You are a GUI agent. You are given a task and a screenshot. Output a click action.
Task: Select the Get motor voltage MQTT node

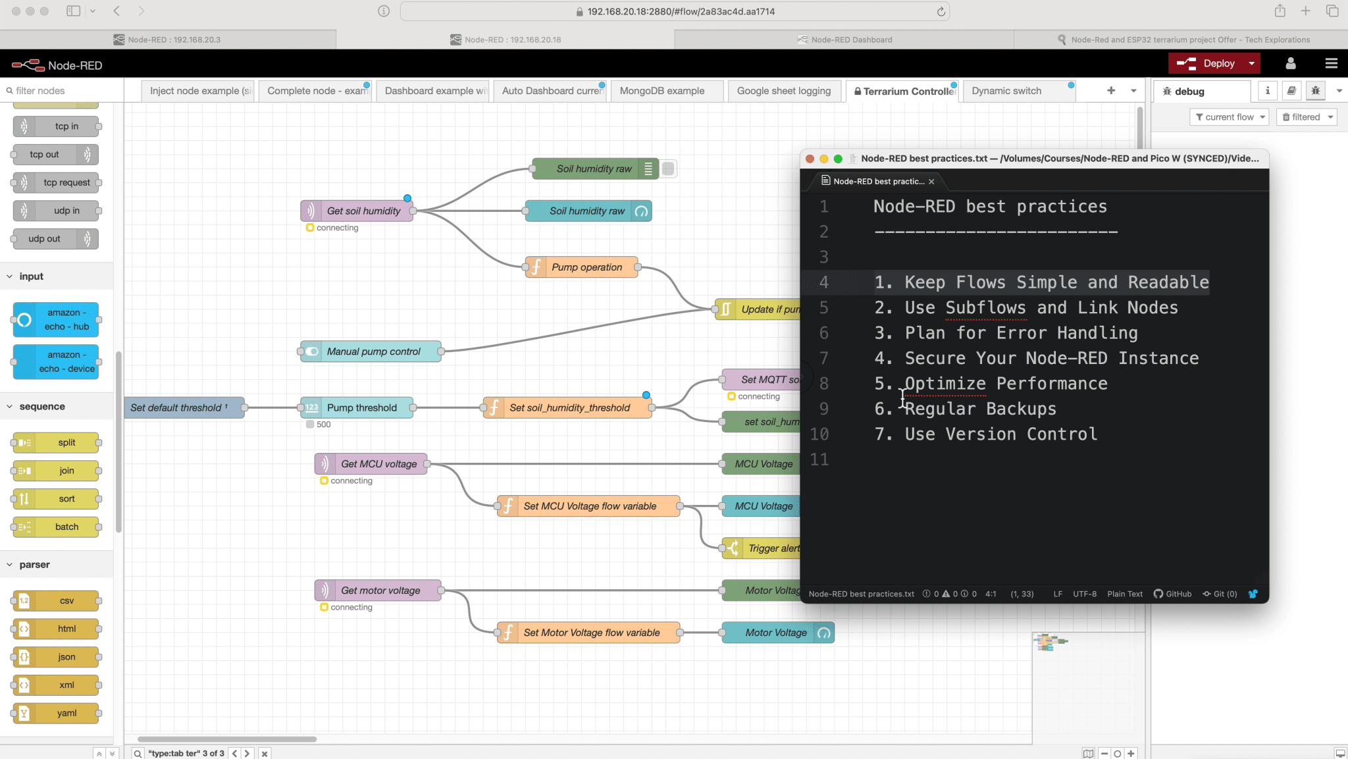378,590
